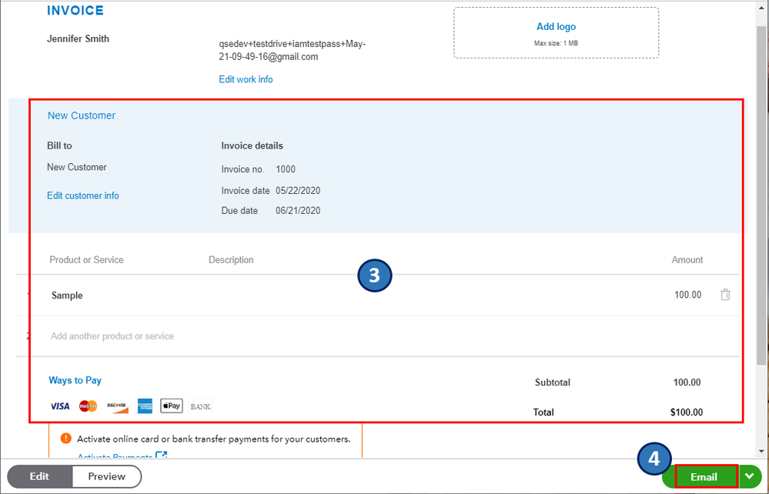Click the Amount column header
The height and width of the screenshot is (494, 769).
coord(687,260)
